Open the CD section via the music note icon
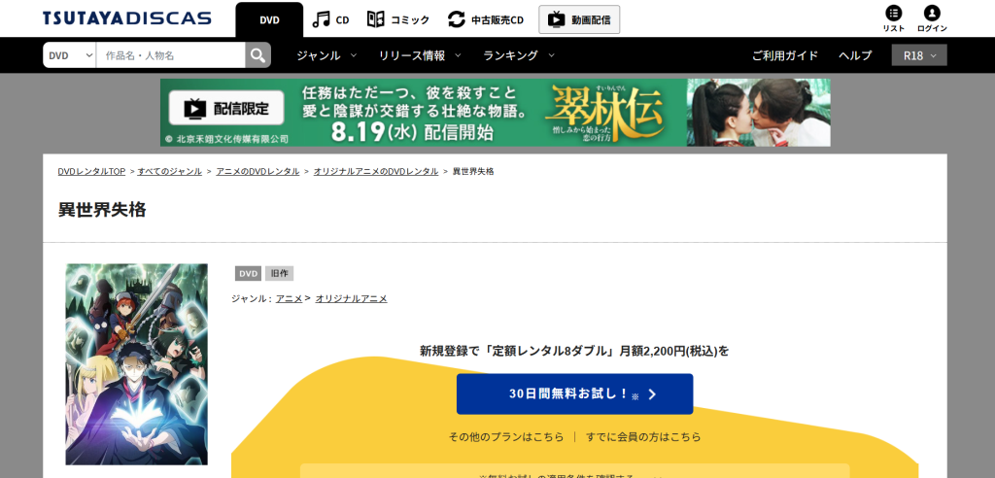The height and width of the screenshot is (478, 995). coord(321,19)
